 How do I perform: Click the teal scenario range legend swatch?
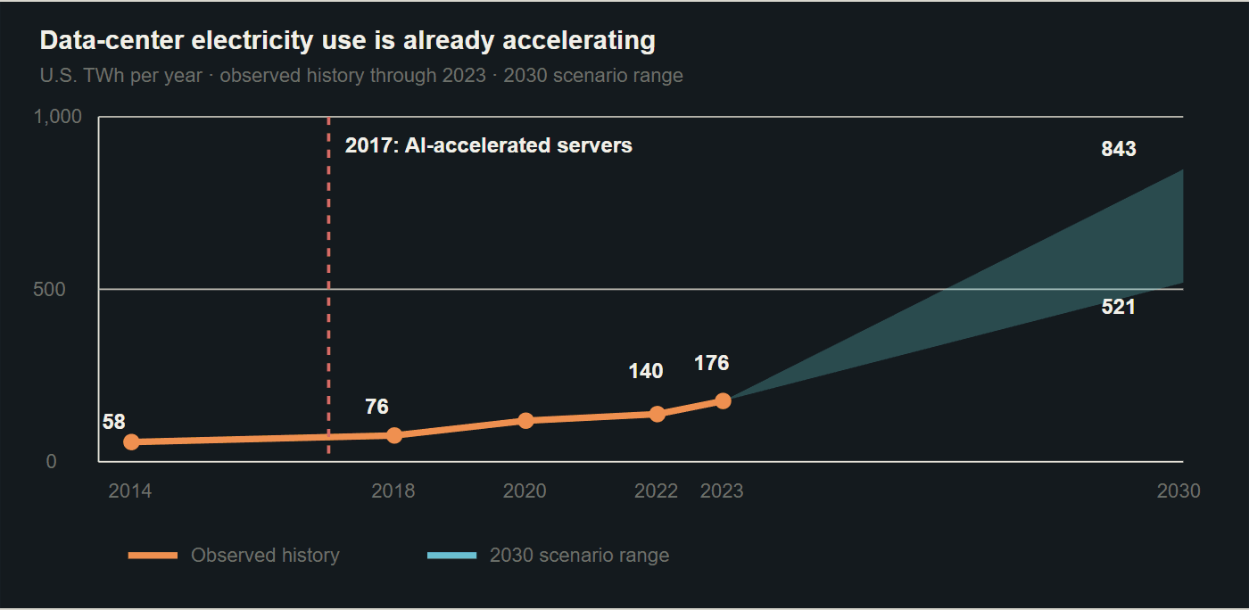(x=451, y=556)
